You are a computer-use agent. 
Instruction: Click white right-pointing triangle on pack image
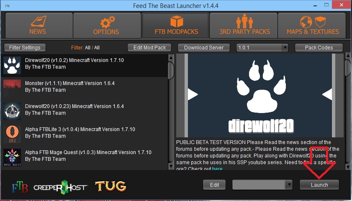coord(193,94)
